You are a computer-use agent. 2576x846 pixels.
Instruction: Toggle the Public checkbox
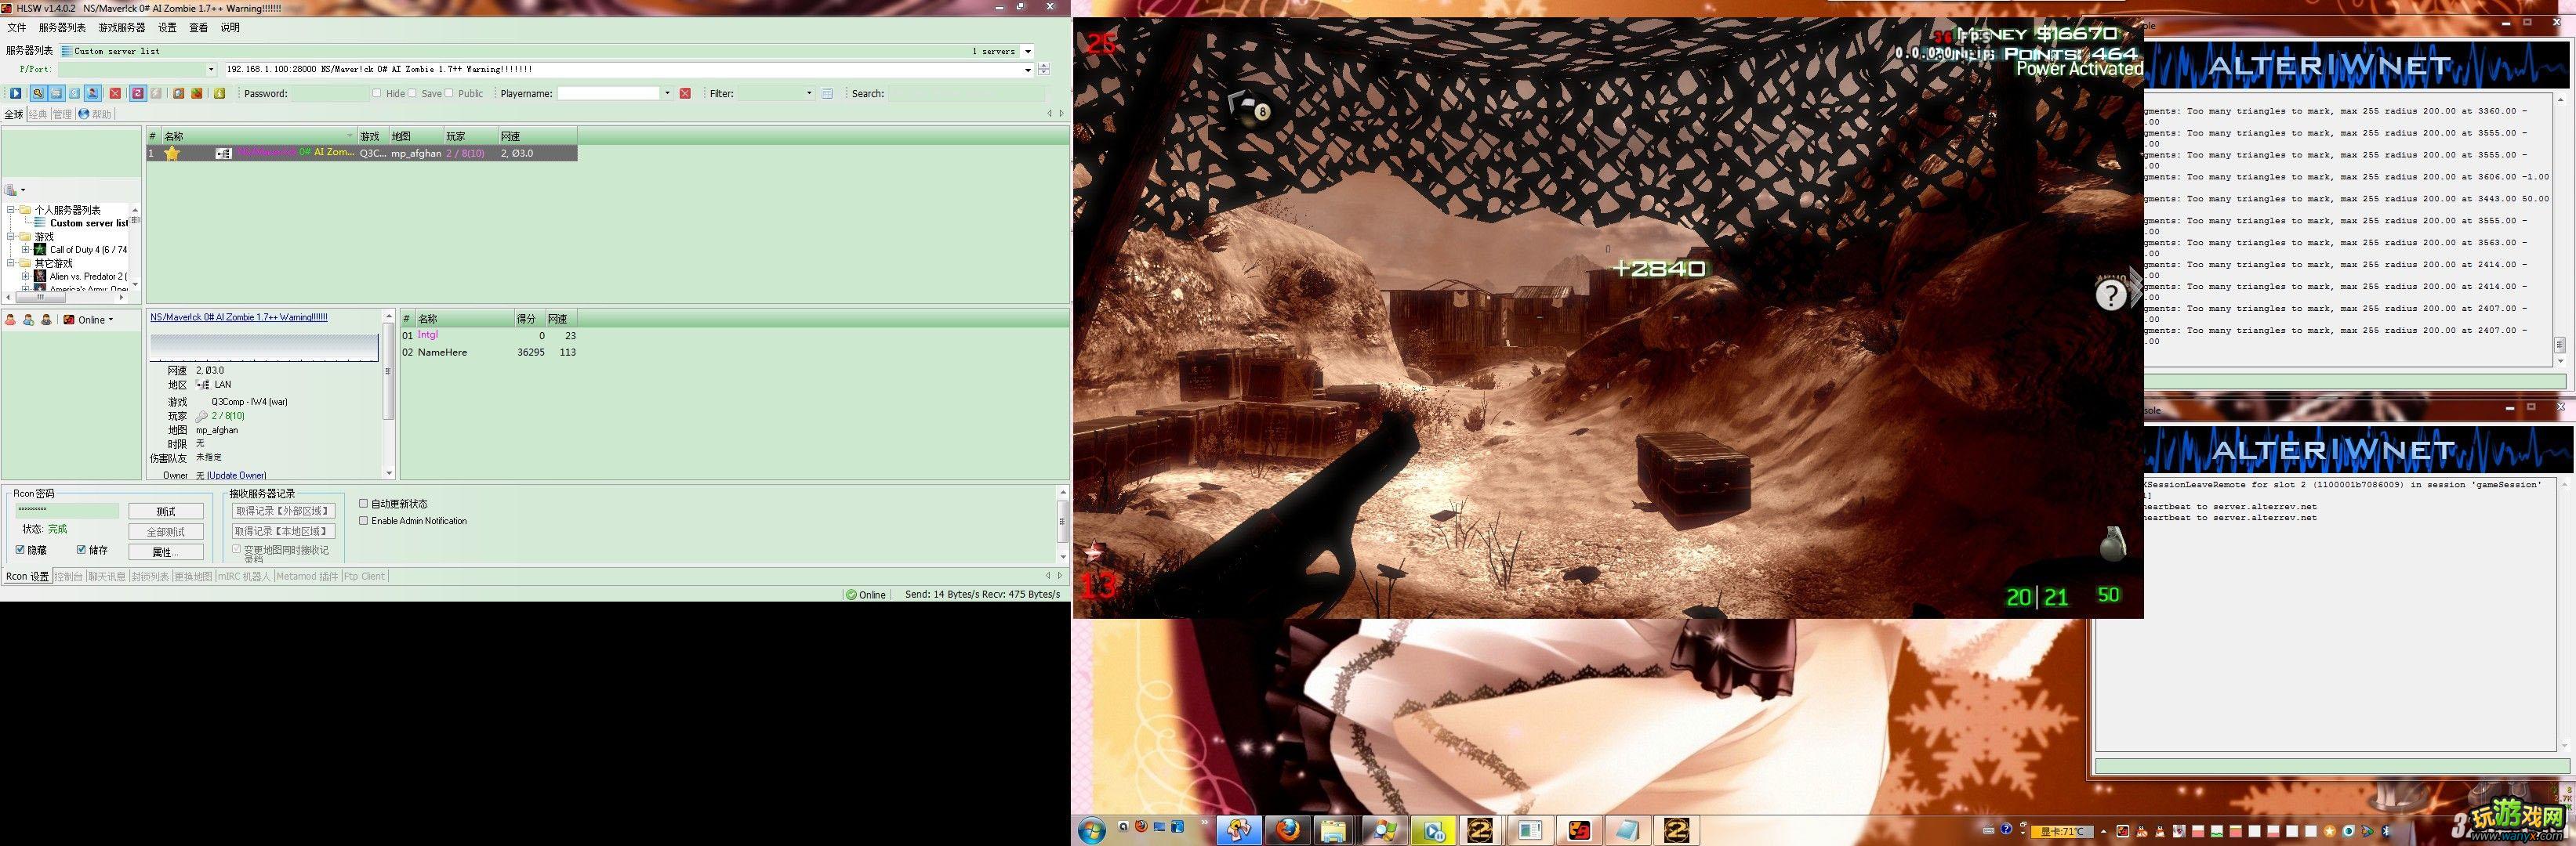[449, 93]
